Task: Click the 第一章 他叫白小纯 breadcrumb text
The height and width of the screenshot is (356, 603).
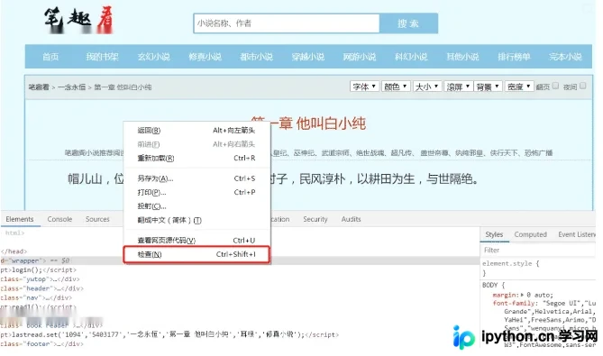Action: pos(123,87)
